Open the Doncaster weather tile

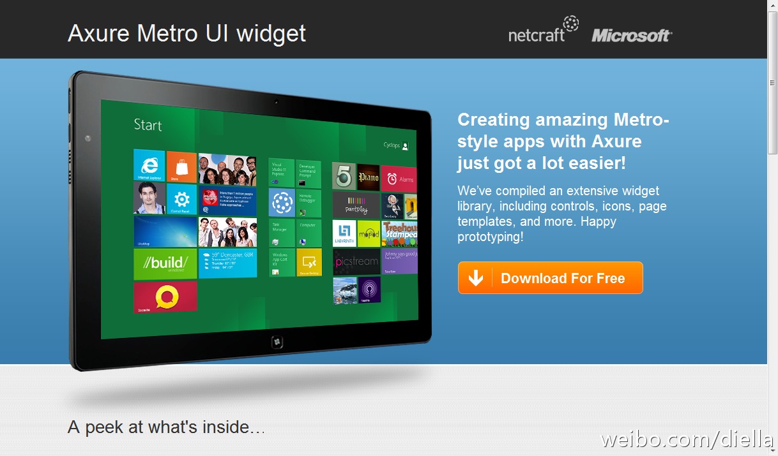click(x=227, y=263)
